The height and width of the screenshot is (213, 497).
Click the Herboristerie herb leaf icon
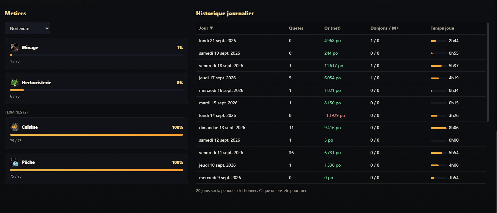click(14, 82)
